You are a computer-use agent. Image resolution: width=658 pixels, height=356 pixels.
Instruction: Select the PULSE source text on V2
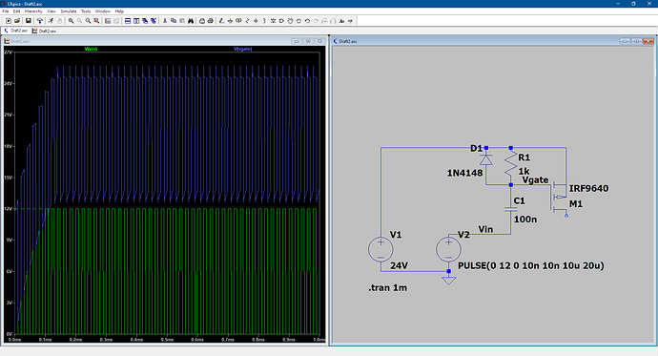pyautogui.click(x=531, y=265)
